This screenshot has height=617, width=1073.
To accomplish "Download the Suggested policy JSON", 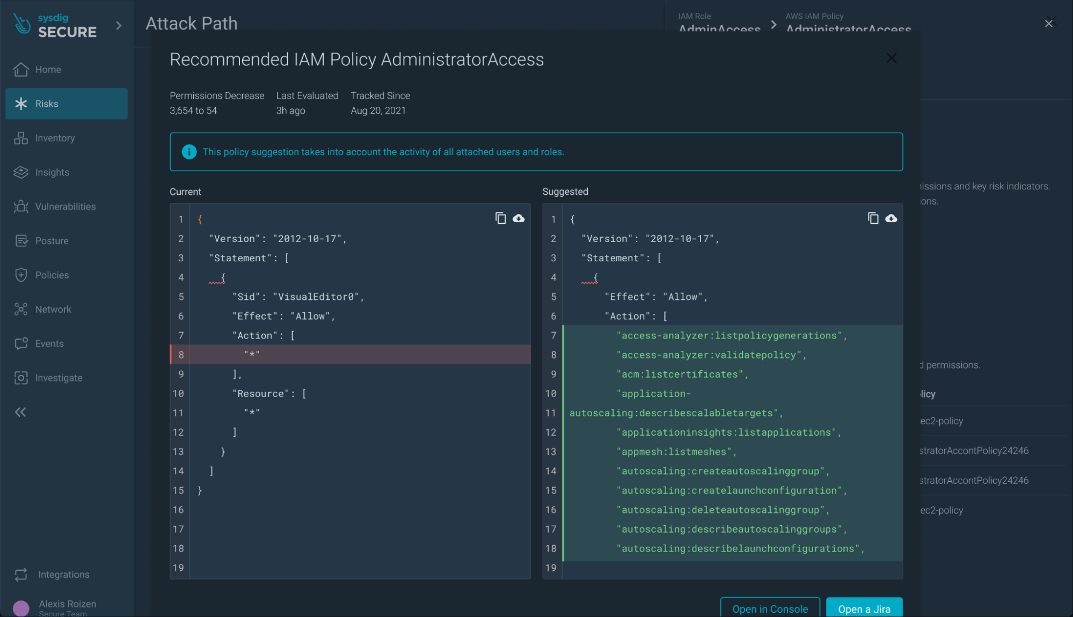I will [x=891, y=218].
